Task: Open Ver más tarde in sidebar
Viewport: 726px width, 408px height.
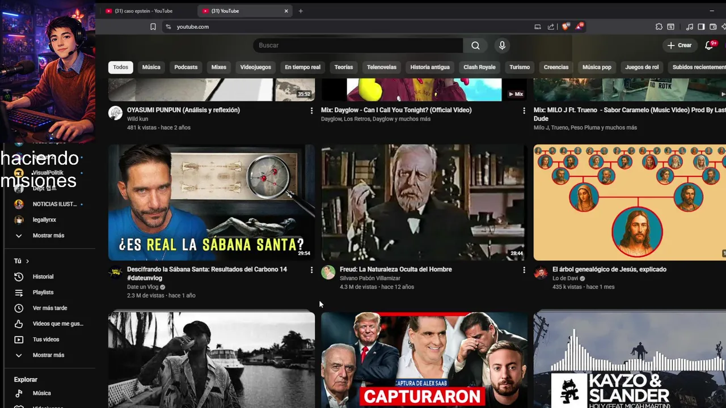Action: click(x=49, y=308)
